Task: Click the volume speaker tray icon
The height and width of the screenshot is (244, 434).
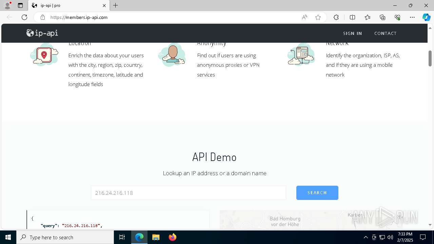Action: click(x=390, y=237)
